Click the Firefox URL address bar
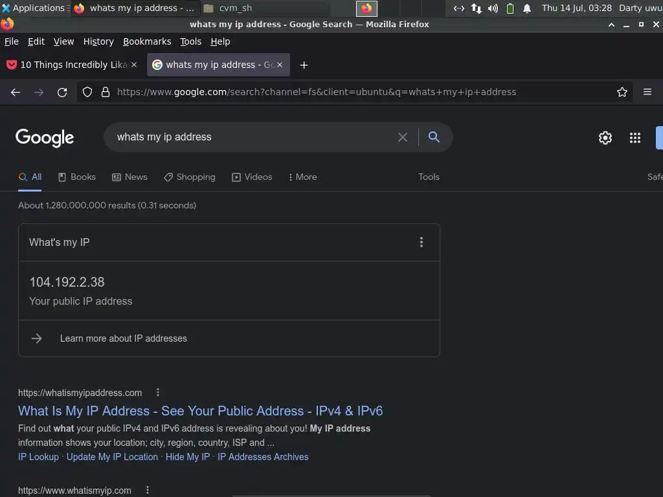 355,92
